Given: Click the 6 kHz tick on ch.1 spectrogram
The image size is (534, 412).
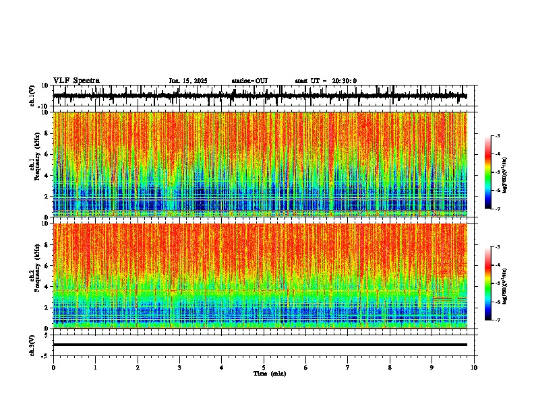Looking at the screenshot, I should (x=47, y=154).
